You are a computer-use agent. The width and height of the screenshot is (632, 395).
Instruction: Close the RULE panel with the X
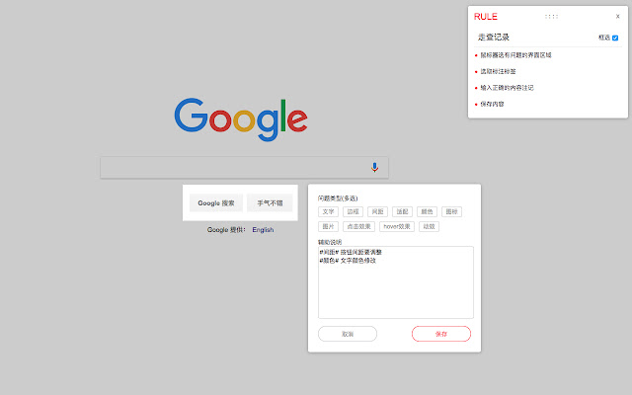(617, 17)
